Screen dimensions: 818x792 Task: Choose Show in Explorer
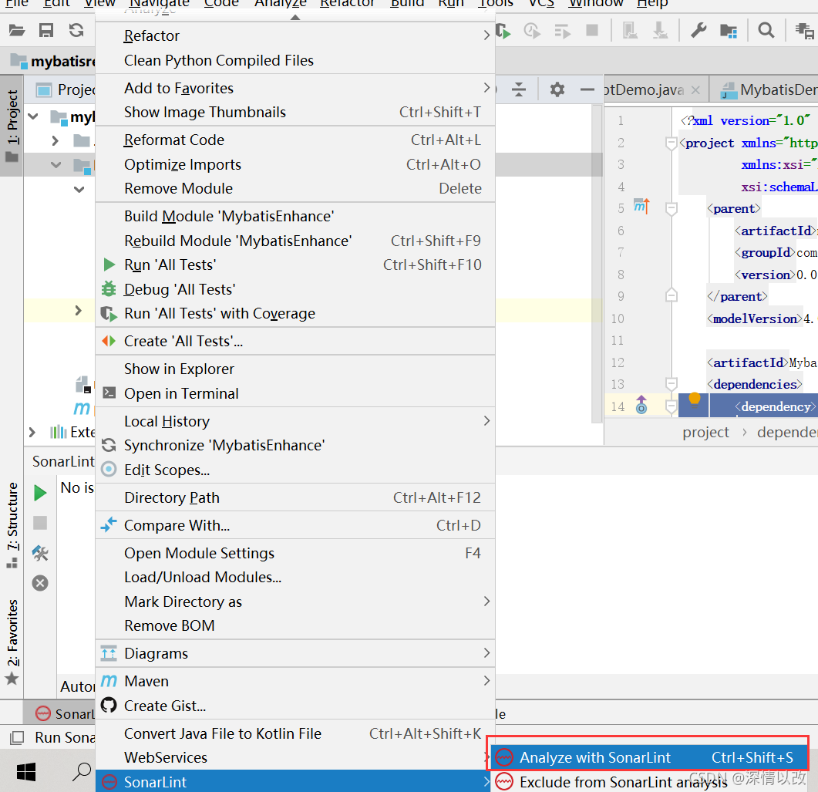point(295,369)
